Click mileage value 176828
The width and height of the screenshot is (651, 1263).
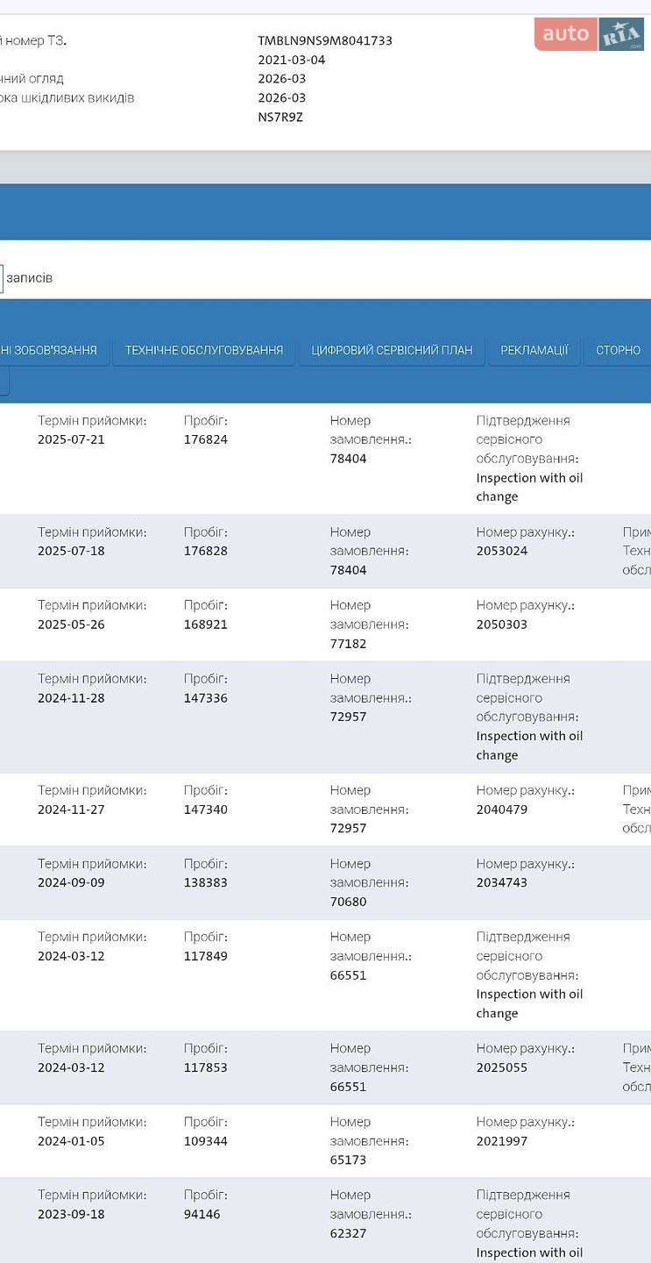[206, 551]
